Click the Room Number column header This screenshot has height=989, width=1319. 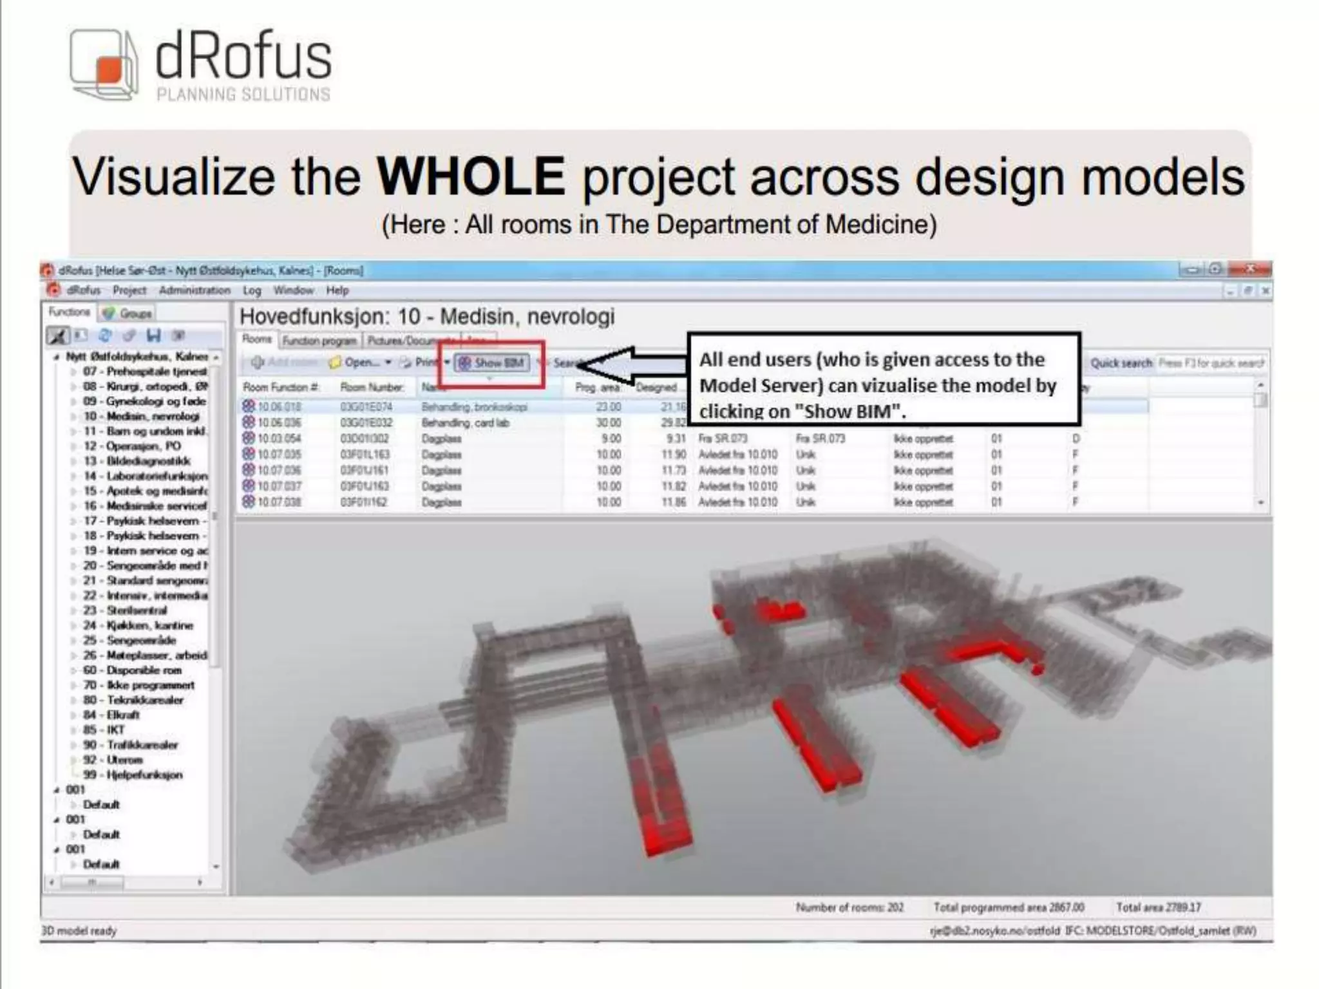pos(372,387)
